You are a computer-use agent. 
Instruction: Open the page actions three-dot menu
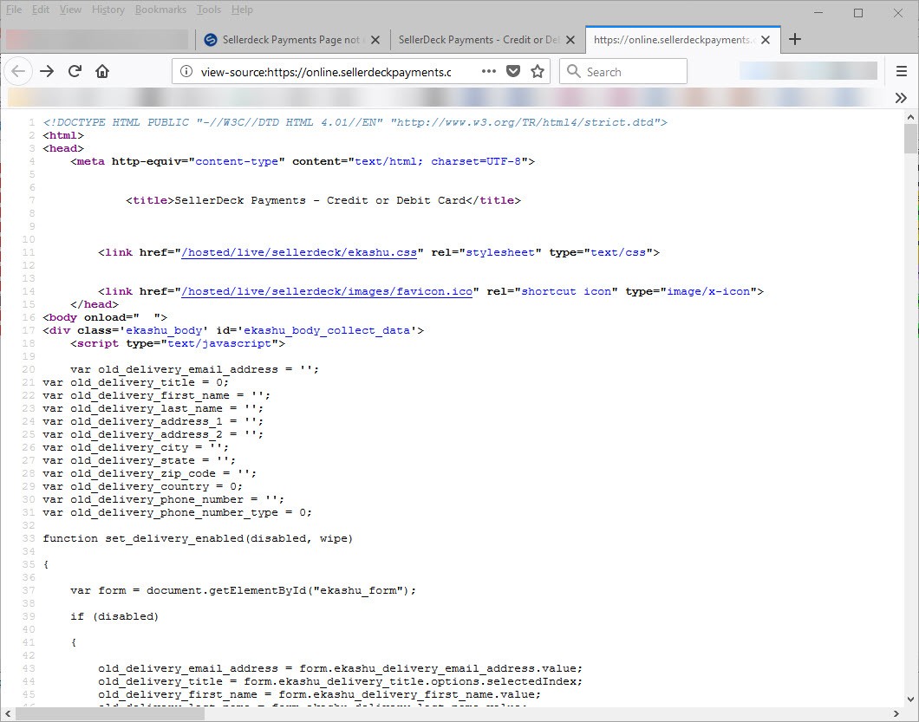point(488,72)
